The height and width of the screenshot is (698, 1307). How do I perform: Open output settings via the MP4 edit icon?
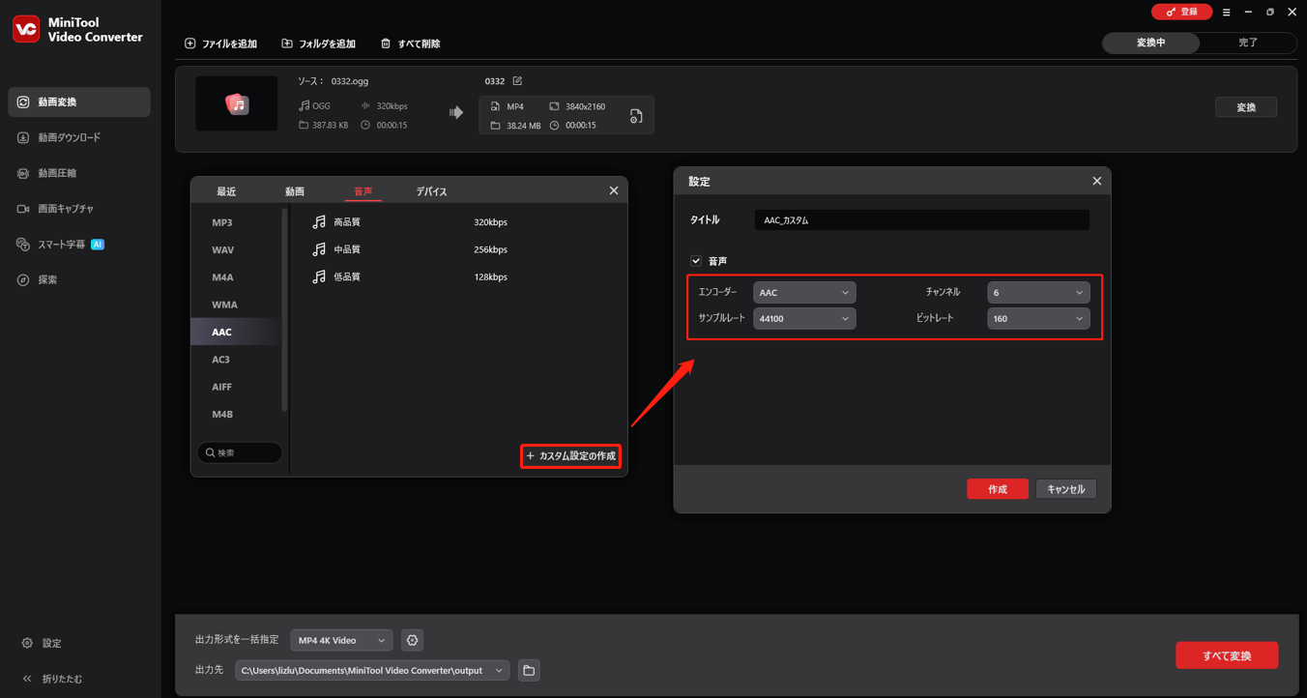[x=636, y=115]
